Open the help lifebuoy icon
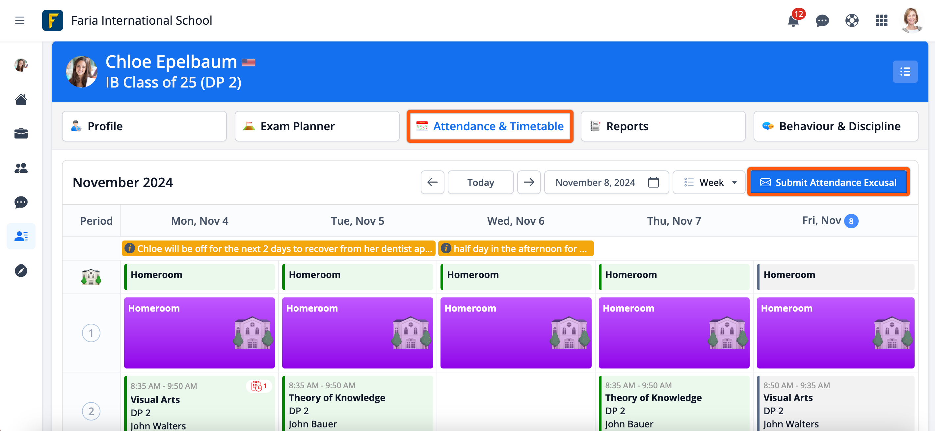The image size is (935, 431). (851, 21)
